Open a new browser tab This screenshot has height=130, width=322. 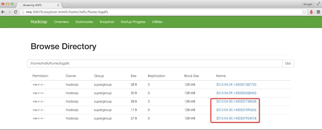[66, 5]
